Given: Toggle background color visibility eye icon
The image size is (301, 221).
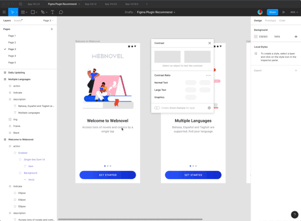Looking at the screenshot, I should [x=296, y=36].
